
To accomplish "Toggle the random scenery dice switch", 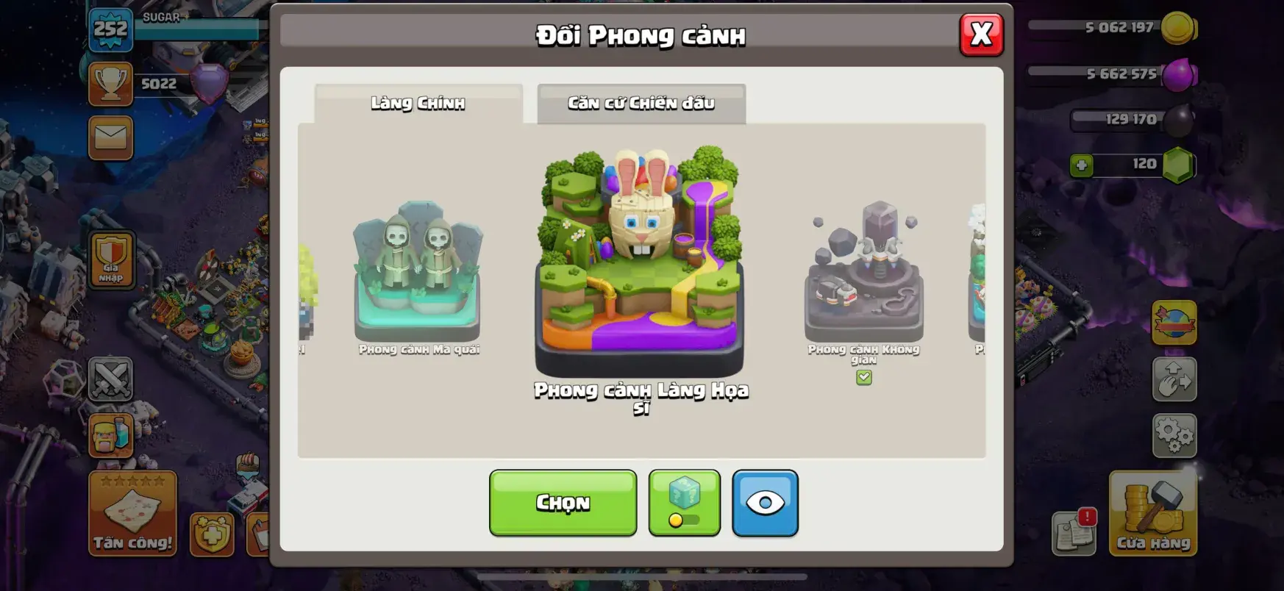I will (x=684, y=504).
